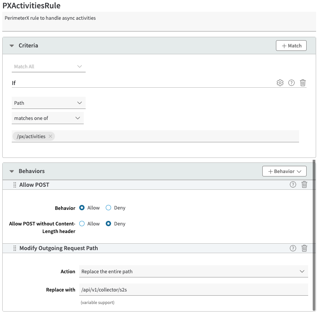Image resolution: width=318 pixels, height=315 pixels.
Task: Delete the If criteria with trash icon
Action: pyautogui.click(x=303, y=83)
